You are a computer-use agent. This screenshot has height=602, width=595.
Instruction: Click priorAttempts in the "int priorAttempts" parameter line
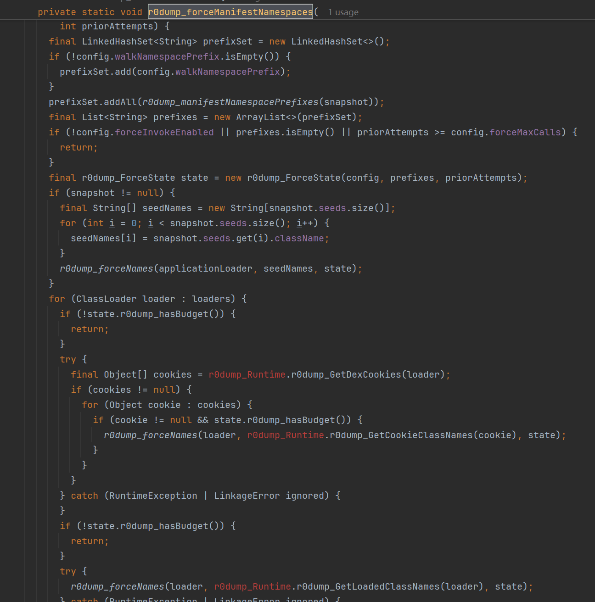pyautogui.click(x=117, y=27)
